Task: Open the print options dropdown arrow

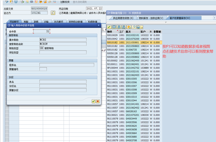Action: click(142, 27)
